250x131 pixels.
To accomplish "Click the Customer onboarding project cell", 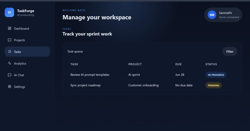I will 144,85.
